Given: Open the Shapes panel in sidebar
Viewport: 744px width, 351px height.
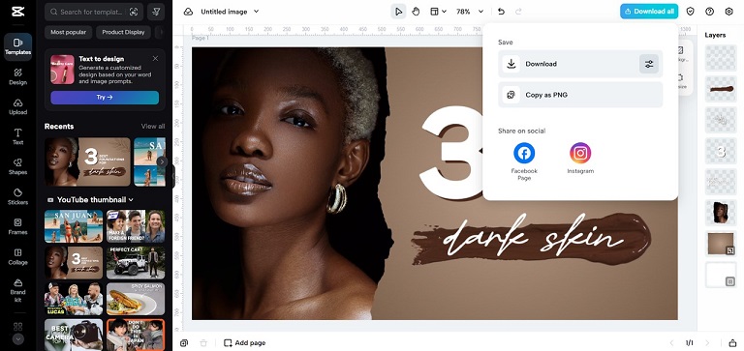Looking at the screenshot, I should (18, 166).
